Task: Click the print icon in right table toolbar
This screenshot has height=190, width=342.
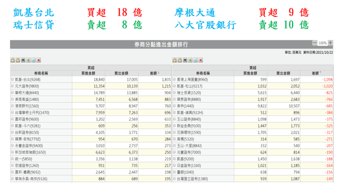Action: point(185,60)
